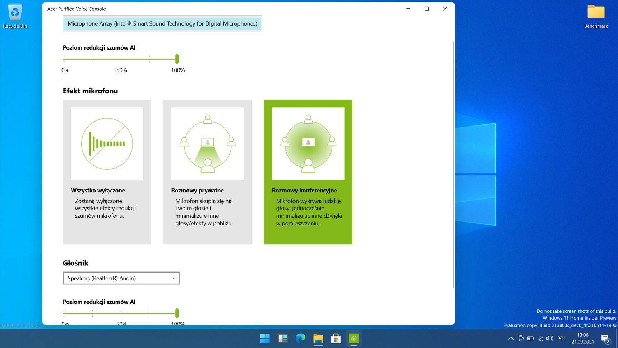618x348 pixels.
Task: Select the Recycle Bin desktop icon
Action: click(x=15, y=16)
